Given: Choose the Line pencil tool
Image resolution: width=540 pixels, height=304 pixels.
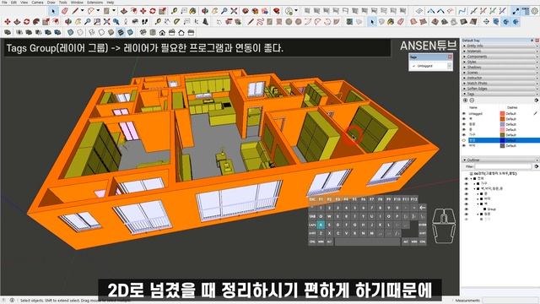Looking at the screenshot, I should (75, 11).
